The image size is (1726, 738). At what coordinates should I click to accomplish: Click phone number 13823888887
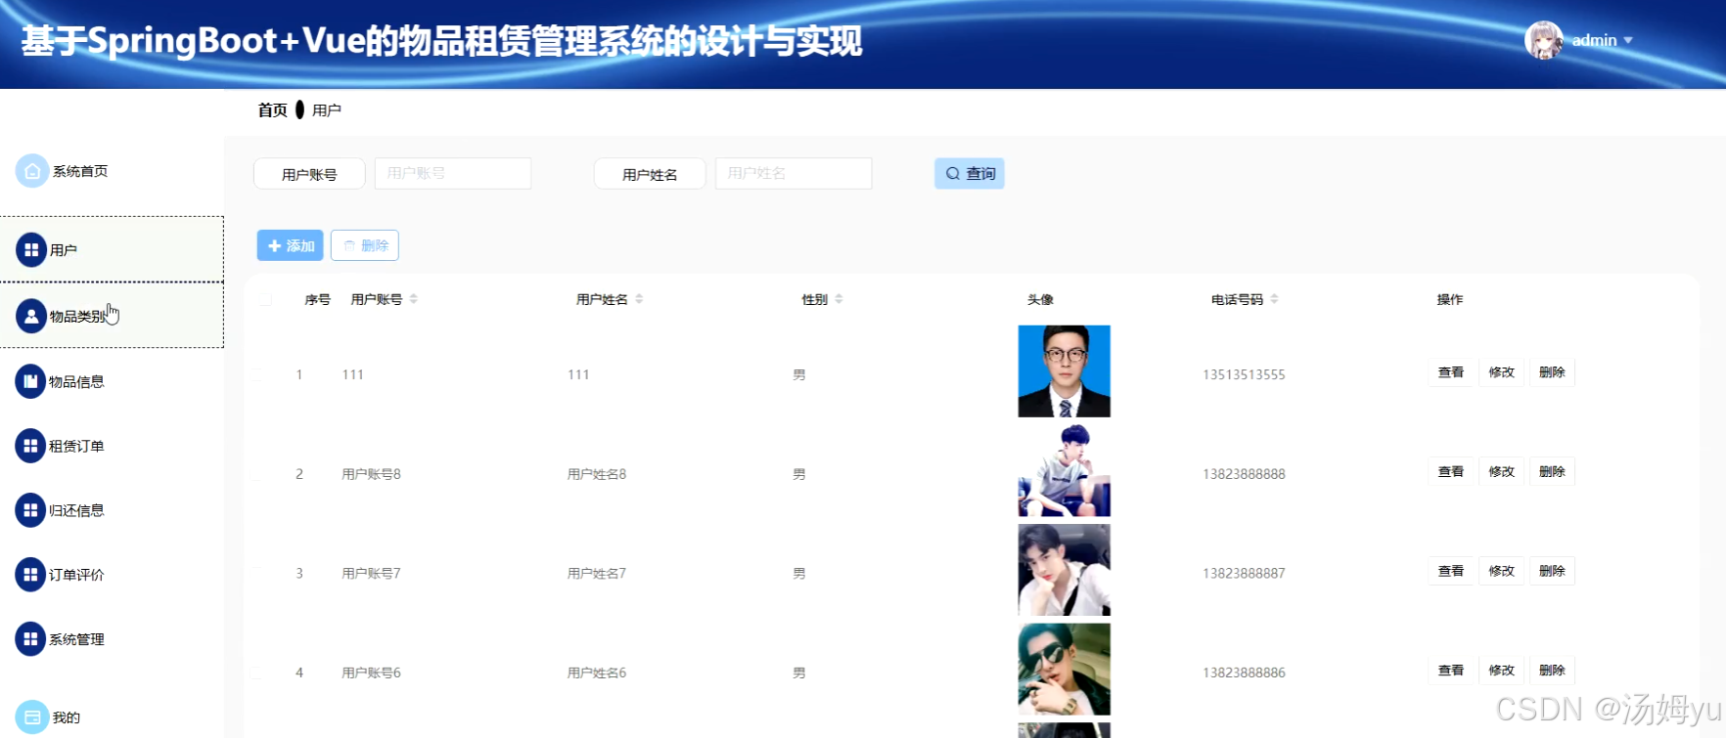tap(1244, 574)
